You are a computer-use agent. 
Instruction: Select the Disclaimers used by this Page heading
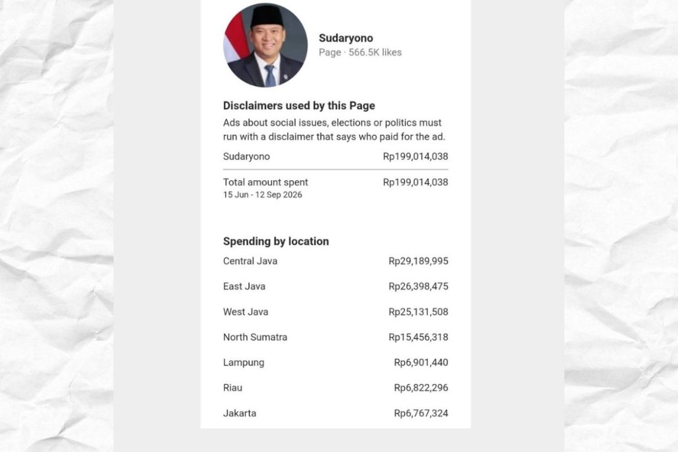[x=299, y=105]
